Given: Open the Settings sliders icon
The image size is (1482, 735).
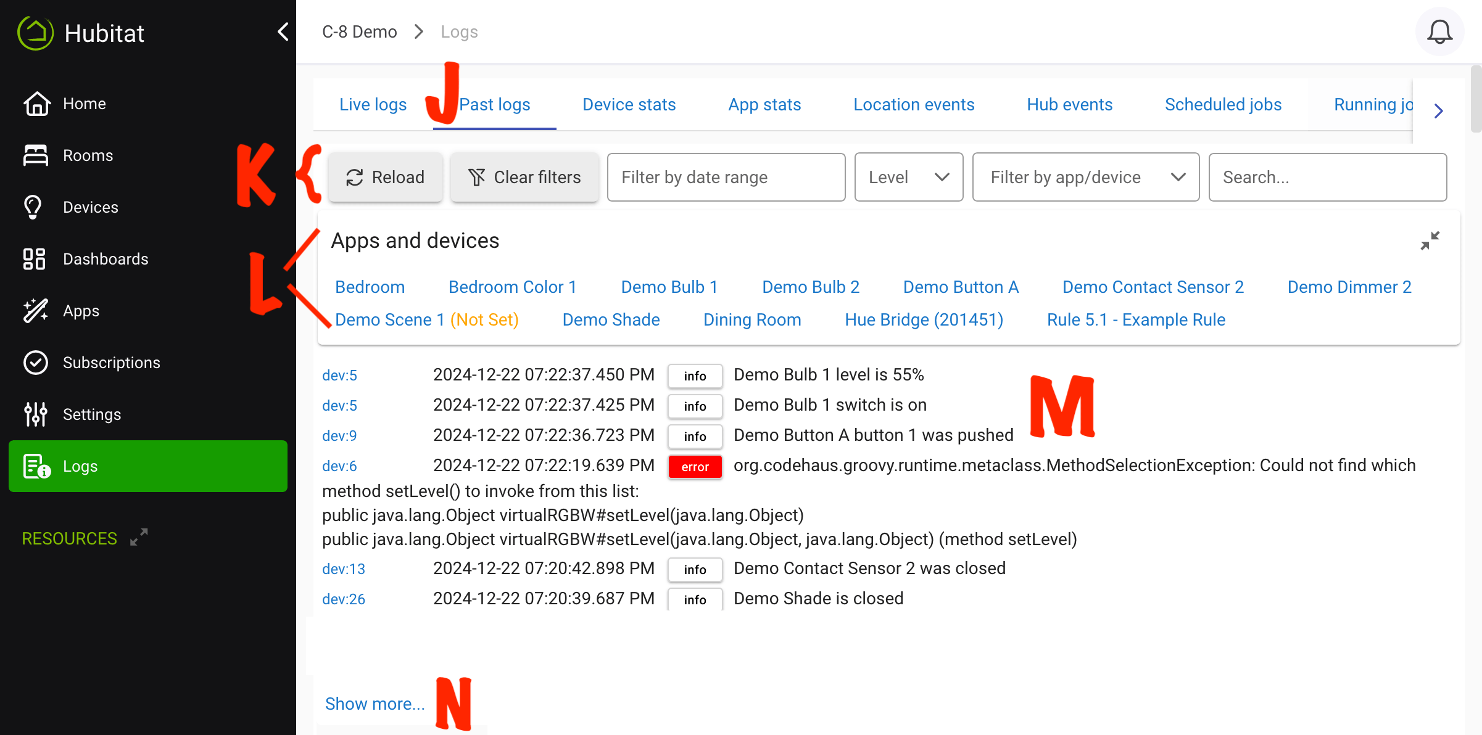Looking at the screenshot, I should click(36, 414).
